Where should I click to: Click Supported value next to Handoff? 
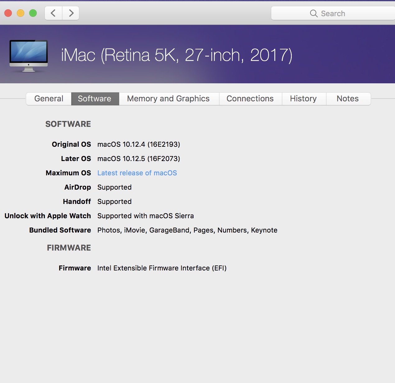(114, 201)
